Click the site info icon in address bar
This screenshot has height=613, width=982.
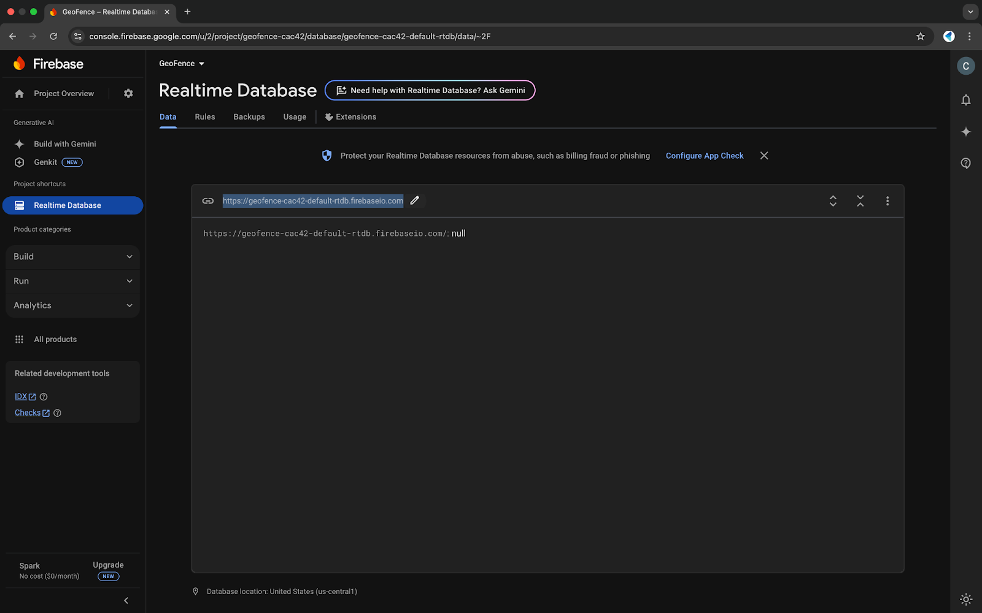[78, 37]
